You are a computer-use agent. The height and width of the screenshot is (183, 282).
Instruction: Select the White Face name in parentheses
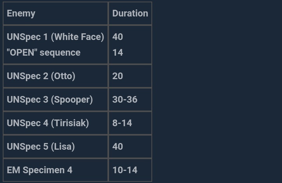pyautogui.click(x=78, y=37)
